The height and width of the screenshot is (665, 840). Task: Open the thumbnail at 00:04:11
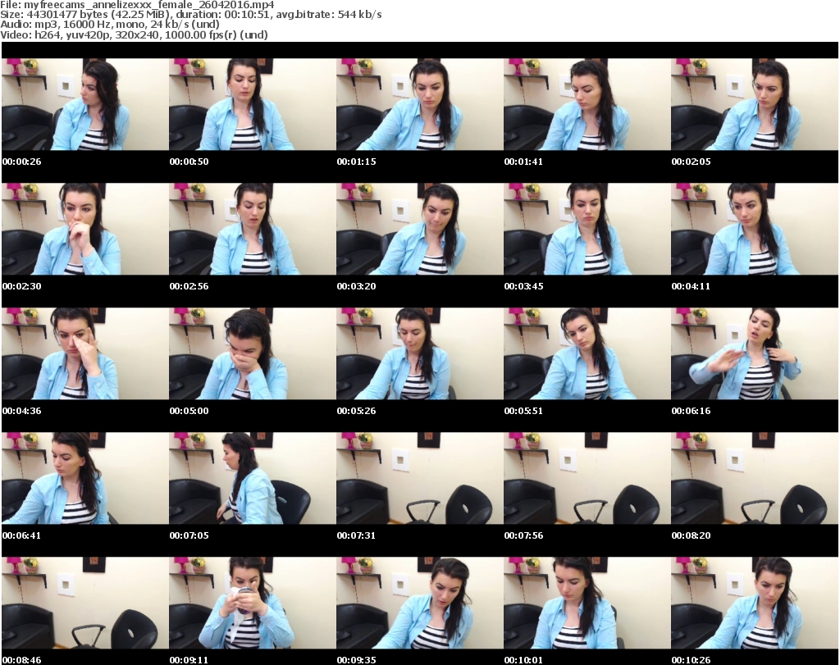coord(755,229)
